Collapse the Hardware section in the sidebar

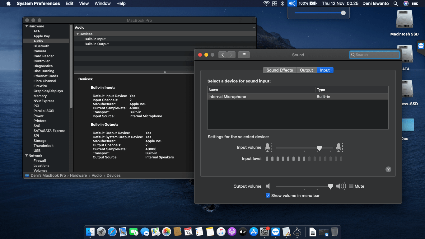click(26, 26)
